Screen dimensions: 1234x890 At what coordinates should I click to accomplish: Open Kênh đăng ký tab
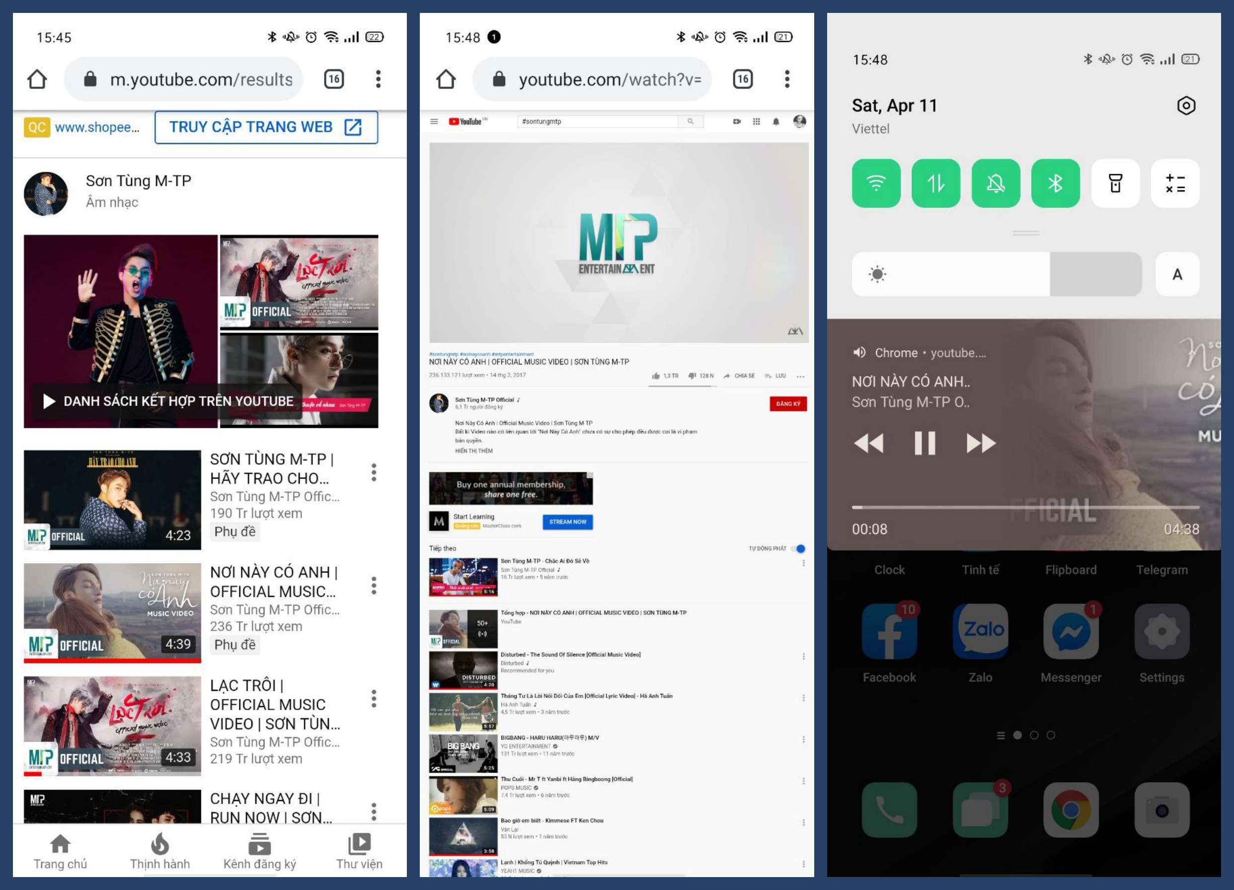tap(259, 852)
